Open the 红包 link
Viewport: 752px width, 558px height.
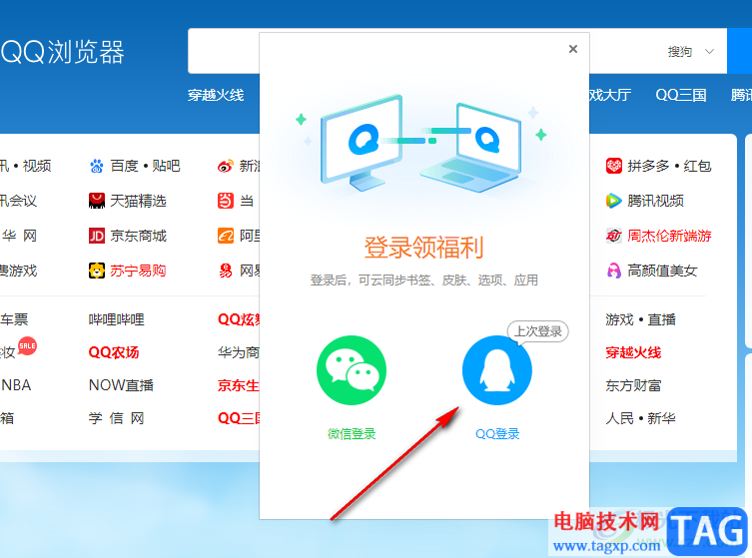pyautogui.click(x=697, y=166)
